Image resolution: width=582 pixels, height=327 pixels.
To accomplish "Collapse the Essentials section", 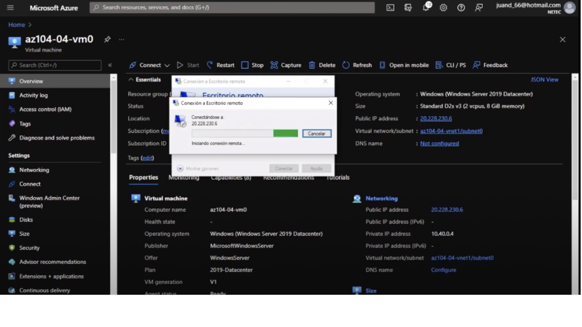I will pos(131,79).
